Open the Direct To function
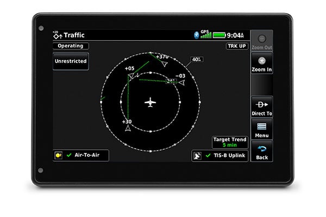326x217 pixels. [262, 107]
